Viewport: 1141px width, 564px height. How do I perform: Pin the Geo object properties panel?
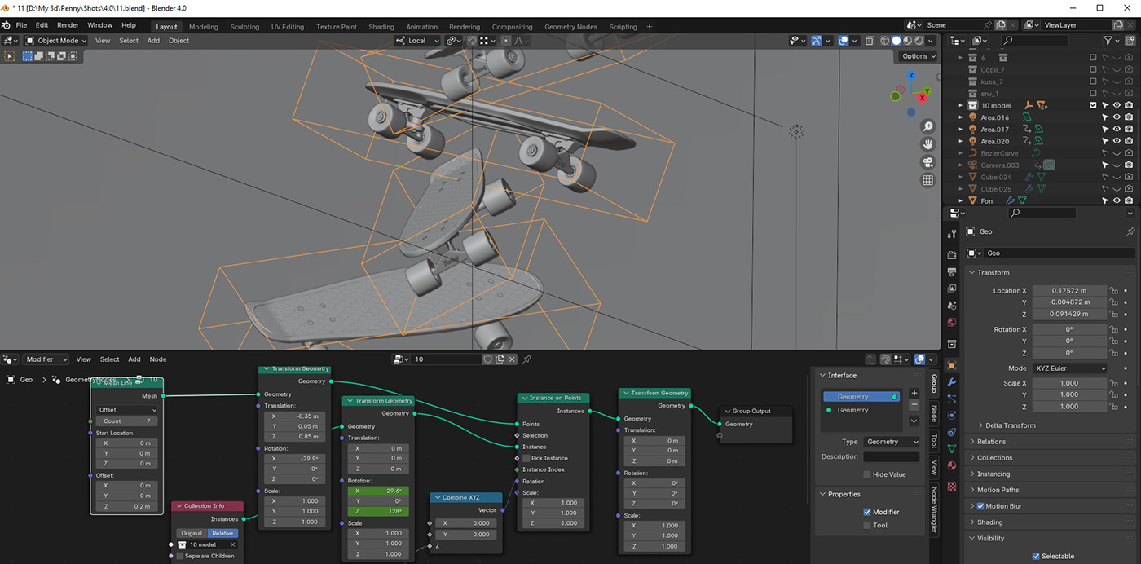[1130, 231]
